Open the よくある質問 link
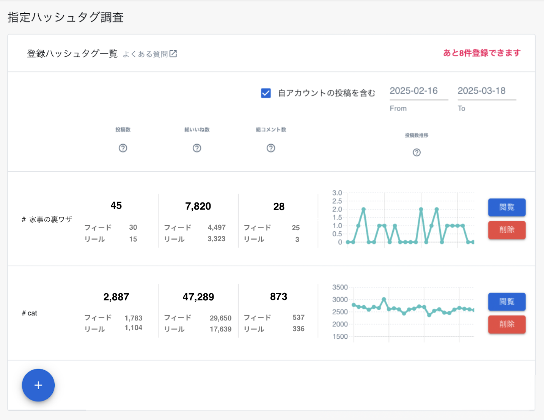544x420 pixels. [x=146, y=54]
